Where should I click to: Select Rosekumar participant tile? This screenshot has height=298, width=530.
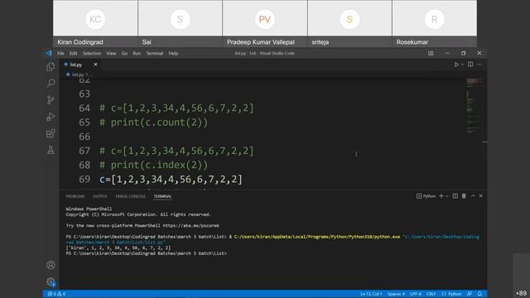tap(435, 23)
